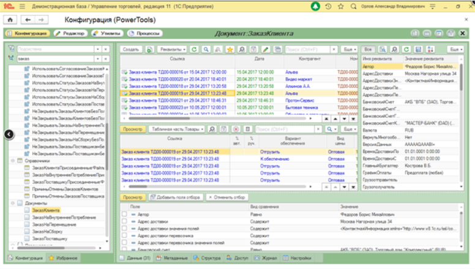Open the Структура bottom tab
This screenshot has width=475, height=269.
(x=207, y=258)
